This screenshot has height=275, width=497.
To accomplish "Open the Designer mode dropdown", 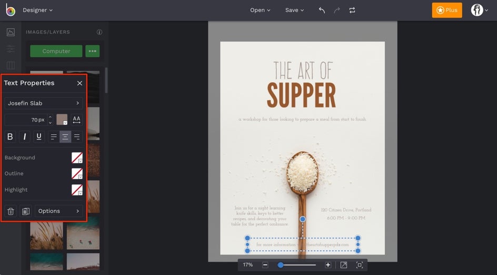I will tap(37, 10).
